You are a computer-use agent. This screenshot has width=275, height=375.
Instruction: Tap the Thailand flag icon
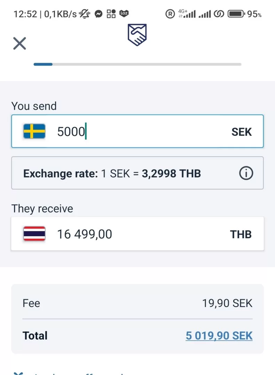click(34, 234)
